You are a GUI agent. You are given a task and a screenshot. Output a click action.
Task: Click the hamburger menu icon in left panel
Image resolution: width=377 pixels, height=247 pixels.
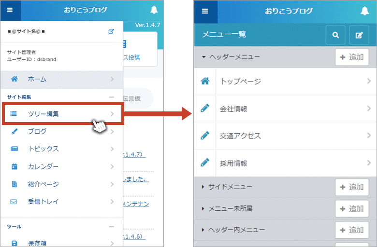[x=10, y=10]
